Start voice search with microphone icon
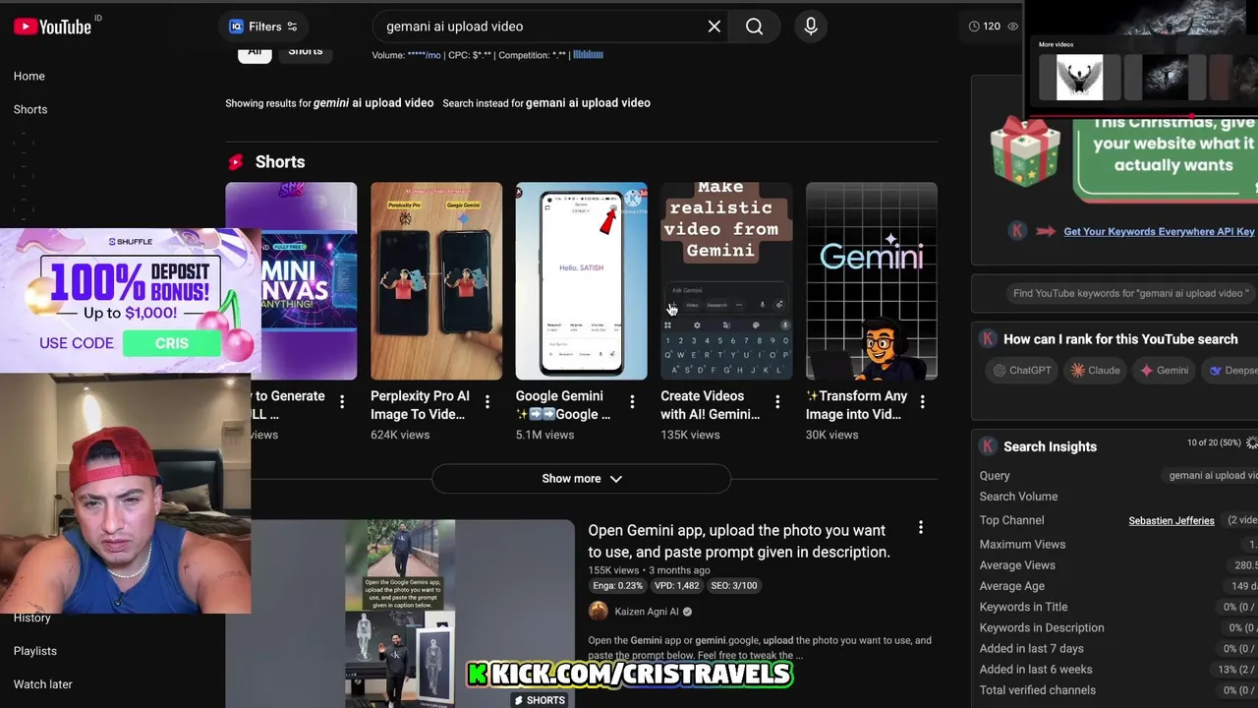Image resolution: width=1258 pixels, height=708 pixels. 811,27
